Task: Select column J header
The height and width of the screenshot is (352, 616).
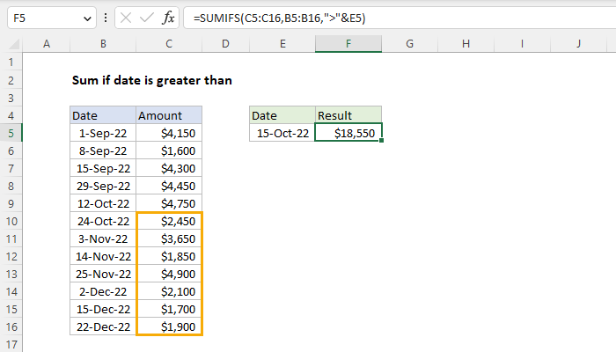Action: pos(579,44)
